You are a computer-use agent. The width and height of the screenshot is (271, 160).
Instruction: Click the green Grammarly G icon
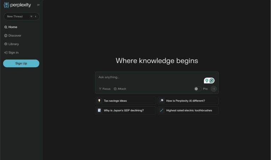[212, 81]
